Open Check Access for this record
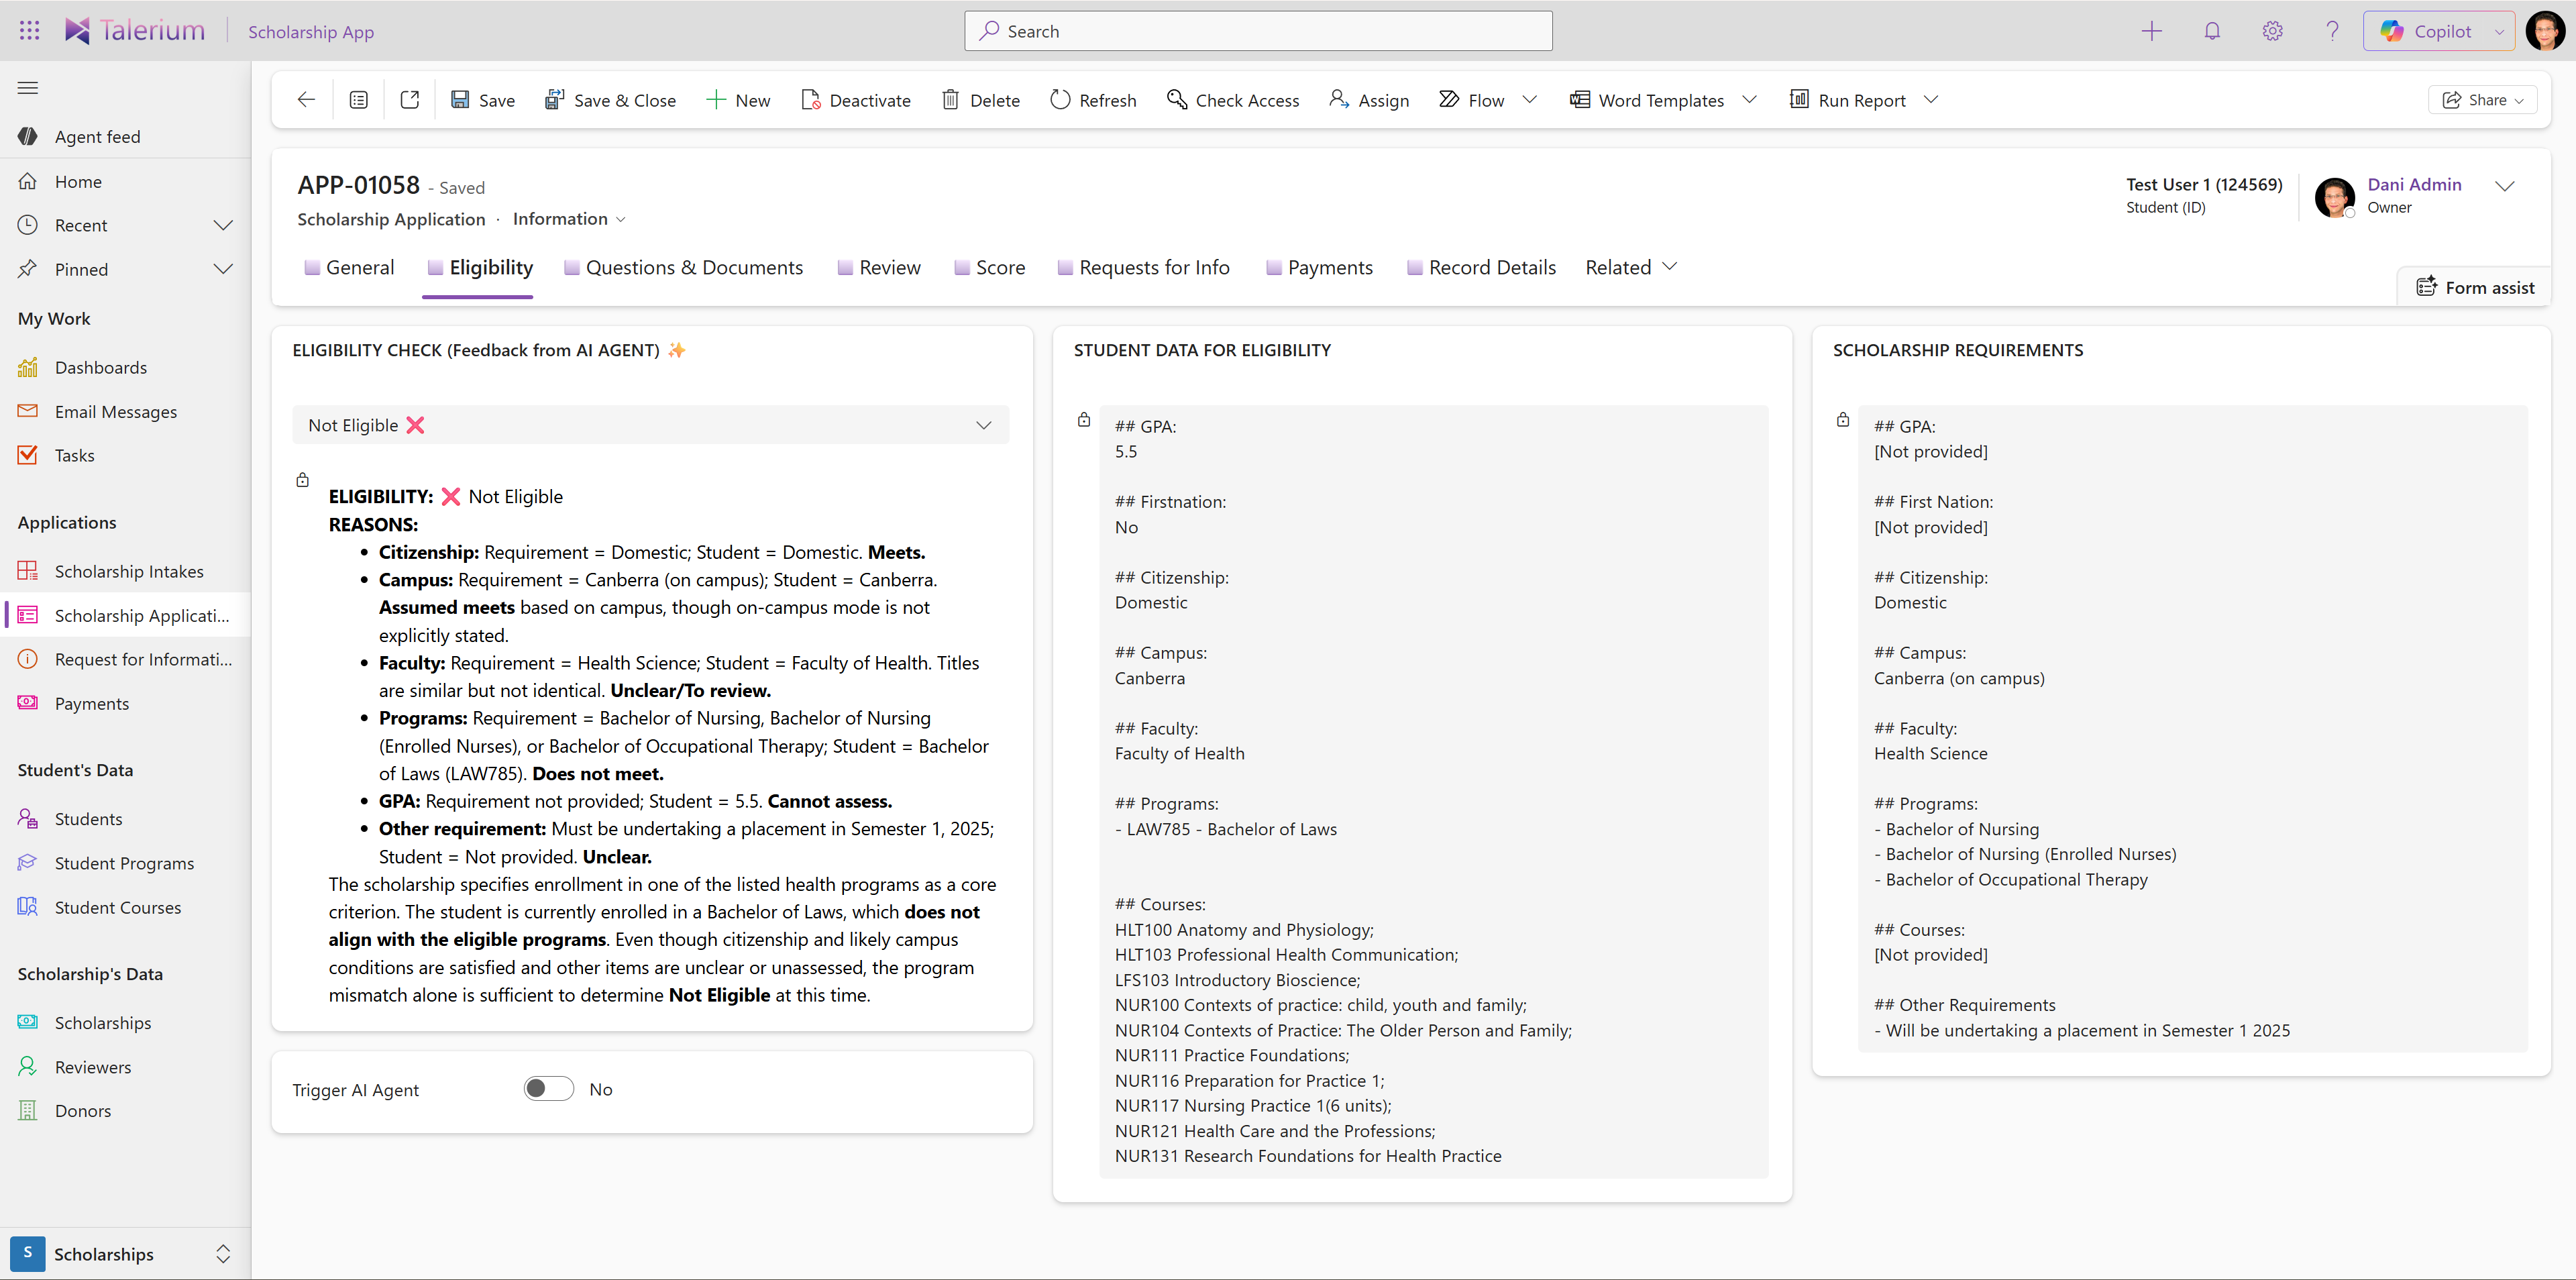This screenshot has height=1280, width=2576. (x=1233, y=99)
